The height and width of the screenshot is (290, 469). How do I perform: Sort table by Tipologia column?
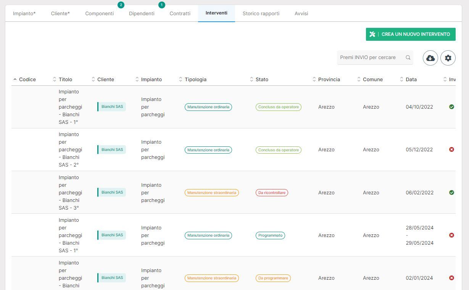195,80
